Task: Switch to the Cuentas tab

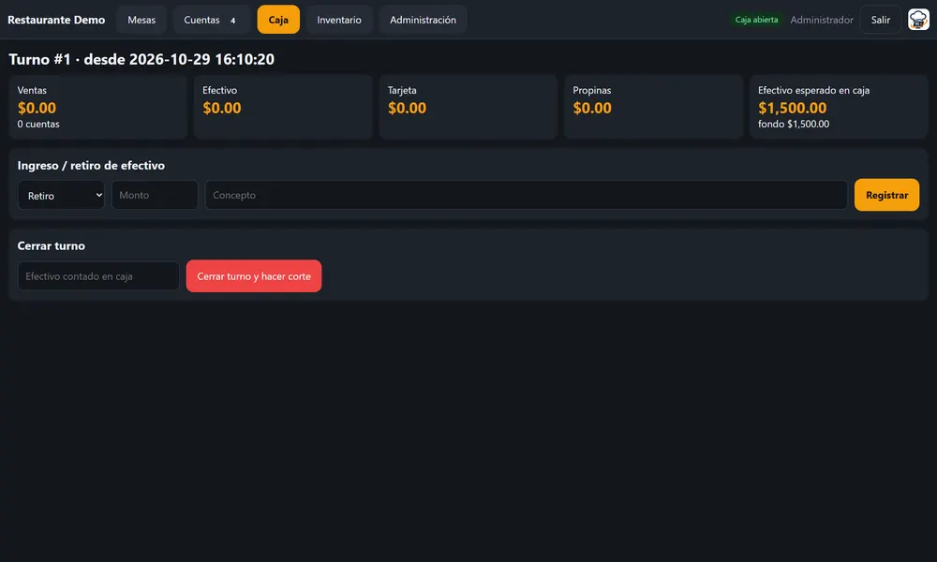Action: coord(212,20)
